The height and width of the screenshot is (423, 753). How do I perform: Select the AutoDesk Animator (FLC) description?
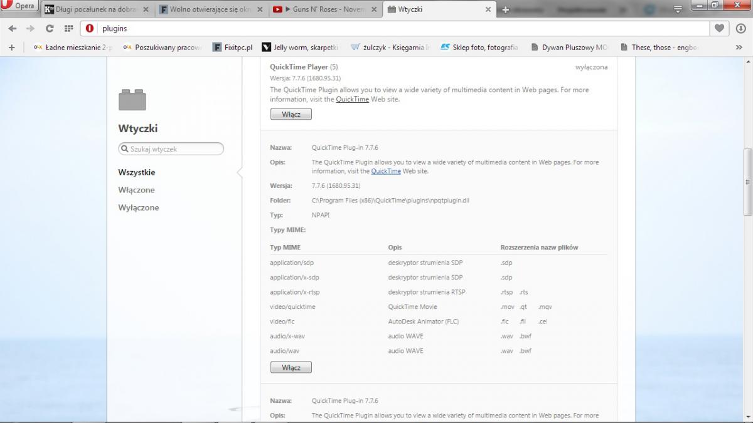(424, 321)
